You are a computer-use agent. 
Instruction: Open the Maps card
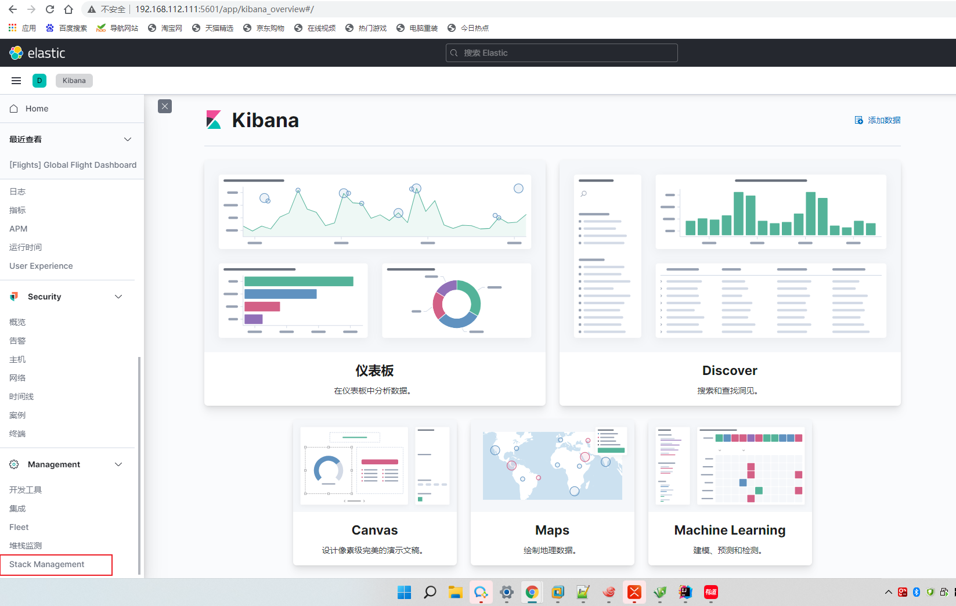point(553,493)
